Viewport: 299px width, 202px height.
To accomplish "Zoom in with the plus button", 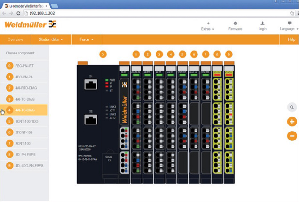I will 292,122.
